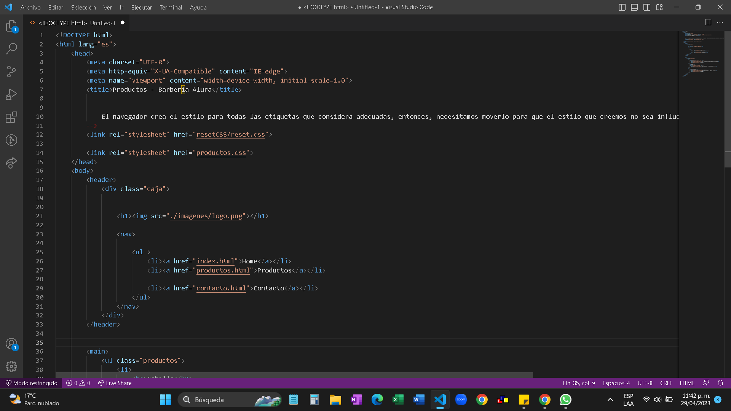The height and width of the screenshot is (411, 731).
Task: Open the Ir menu
Action: 121,7
